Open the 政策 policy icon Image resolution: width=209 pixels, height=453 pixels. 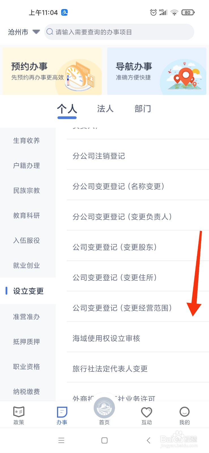19,412
